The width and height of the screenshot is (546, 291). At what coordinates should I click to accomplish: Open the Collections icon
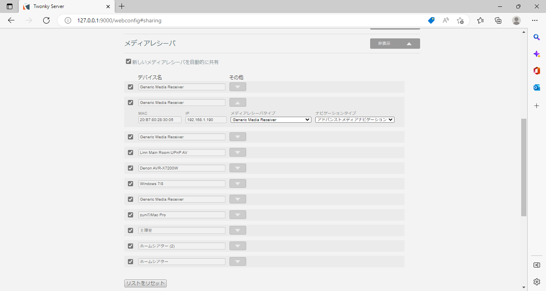498,20
